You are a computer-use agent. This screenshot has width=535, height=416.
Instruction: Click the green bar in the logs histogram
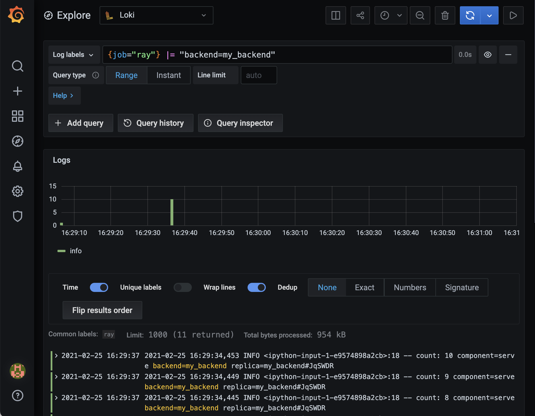(x=172, y=212)
